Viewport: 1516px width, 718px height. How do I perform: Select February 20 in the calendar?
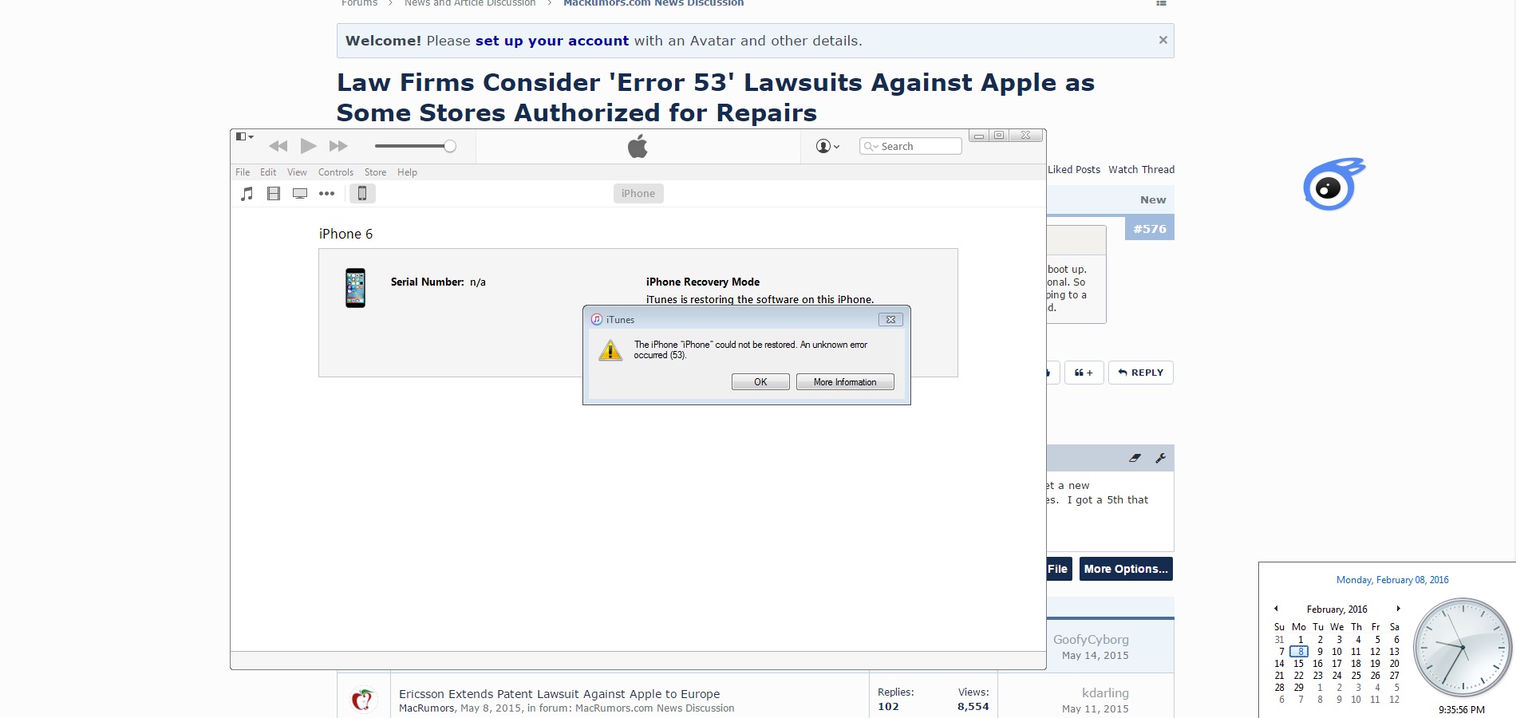pyautogui.click(x=1395, y=664)
